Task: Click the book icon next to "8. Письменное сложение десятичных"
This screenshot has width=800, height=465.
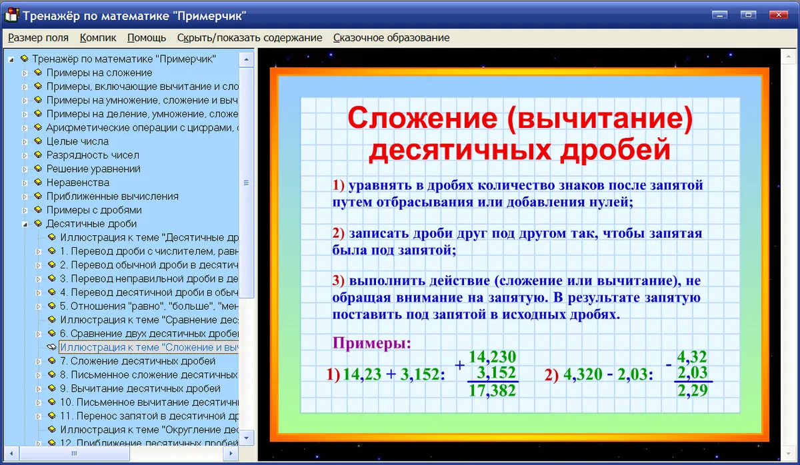Action: (x=51, y=375)
